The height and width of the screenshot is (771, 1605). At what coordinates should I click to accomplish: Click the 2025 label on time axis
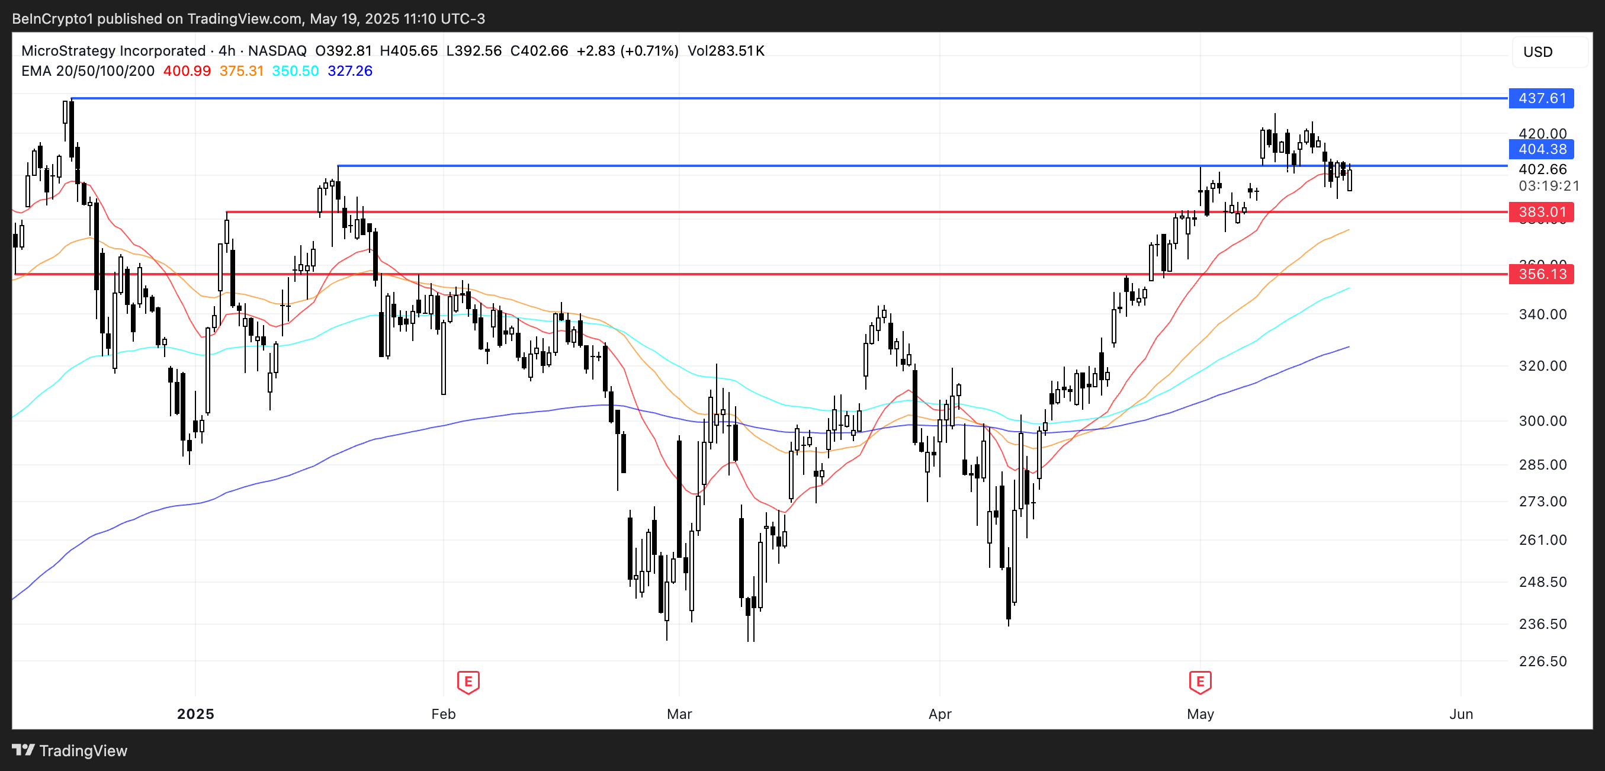[x=195, y=714]
